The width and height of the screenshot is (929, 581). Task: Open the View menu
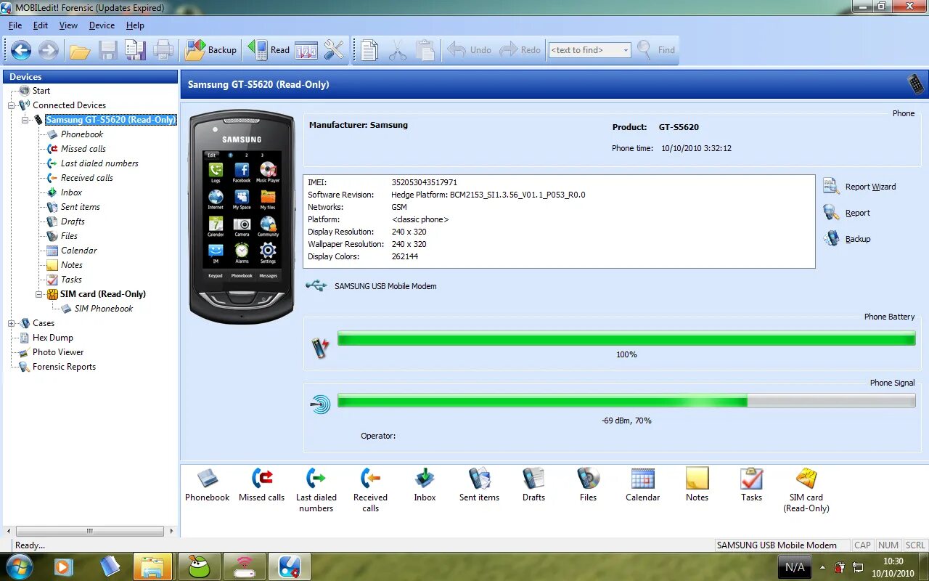pyautogui.click(x=68, y=25)
